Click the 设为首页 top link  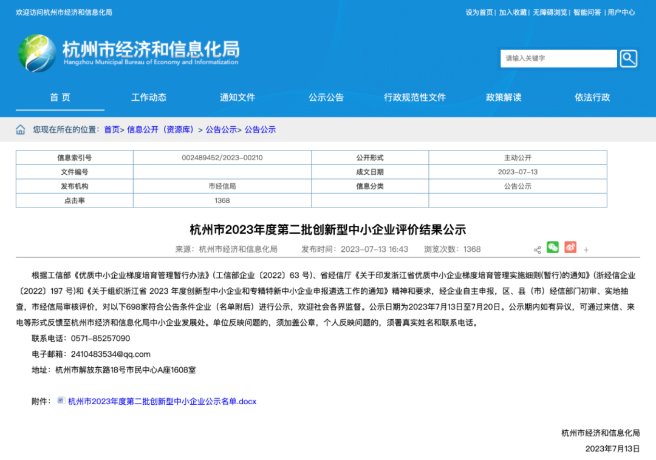click(x=479, y=13)
